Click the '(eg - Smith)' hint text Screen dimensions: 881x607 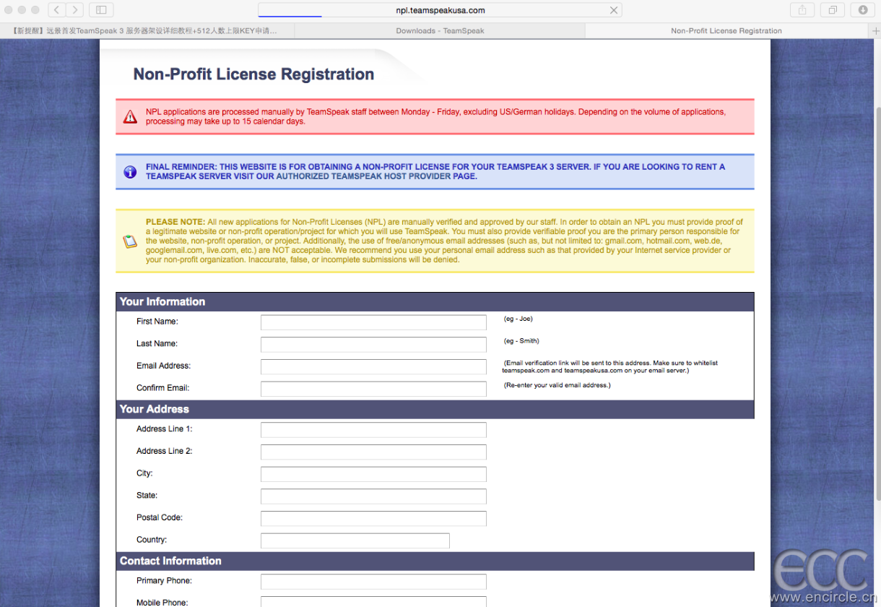point(521,341)
